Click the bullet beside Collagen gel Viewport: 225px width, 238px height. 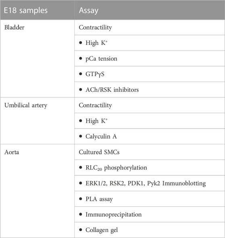[81, 230]
